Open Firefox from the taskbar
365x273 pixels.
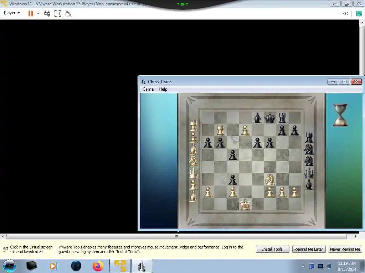pos(98,266)
